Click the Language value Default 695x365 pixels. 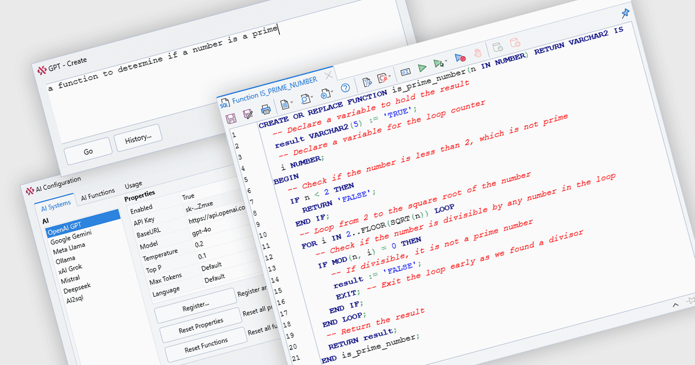[215, 278]
